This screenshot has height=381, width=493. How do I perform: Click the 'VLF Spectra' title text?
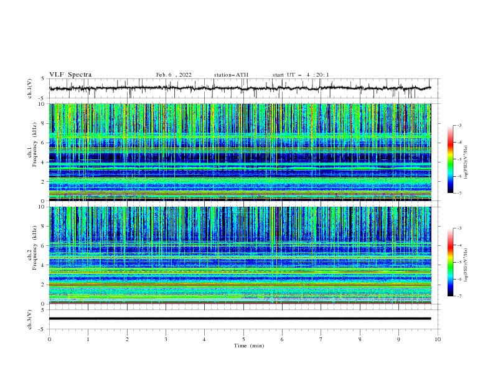tap(70, 75)
